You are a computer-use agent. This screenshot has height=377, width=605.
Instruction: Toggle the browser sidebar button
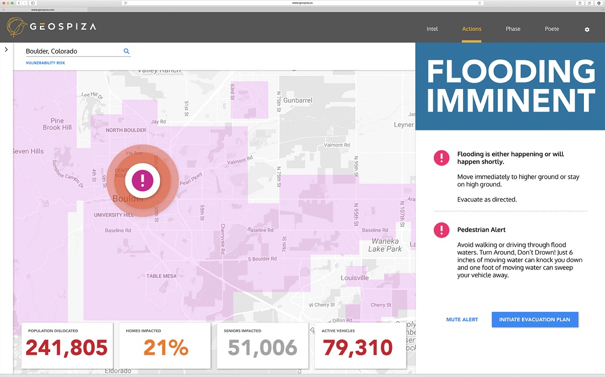point(33,3)
